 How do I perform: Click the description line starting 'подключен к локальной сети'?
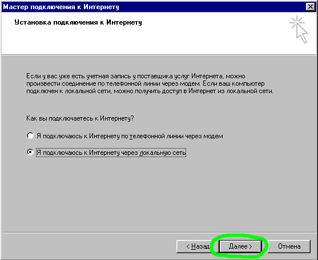pyautogui.click(x=150, y=91)
